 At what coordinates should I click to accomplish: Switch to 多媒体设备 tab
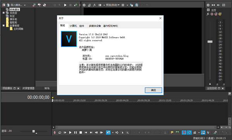[95, 26]
